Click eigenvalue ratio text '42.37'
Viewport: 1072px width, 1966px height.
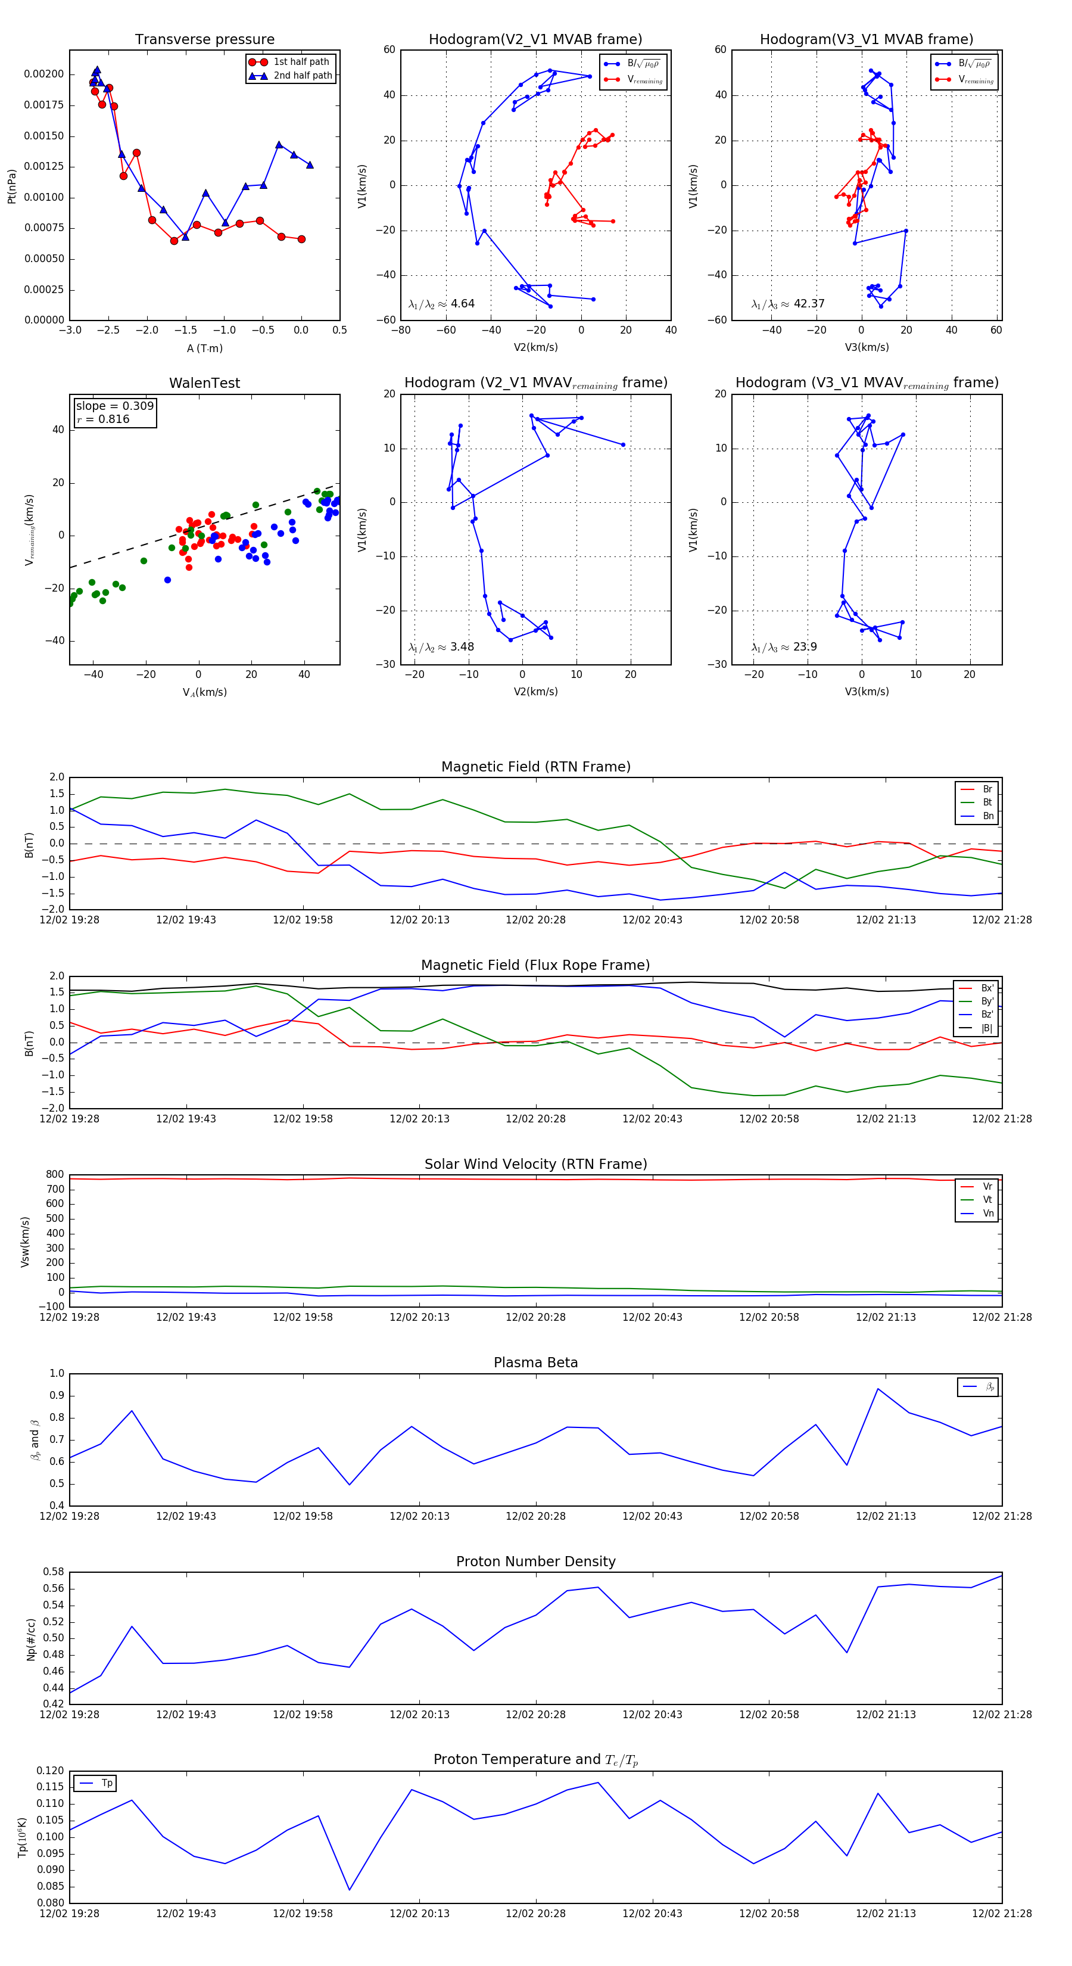(809, 304)
